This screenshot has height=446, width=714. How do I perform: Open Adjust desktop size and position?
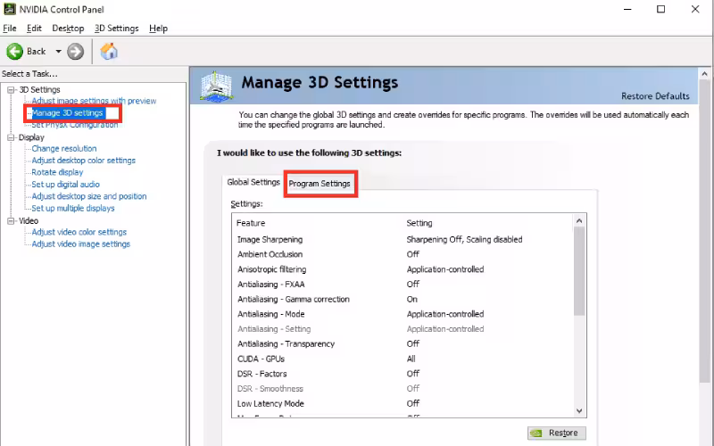point(88,196)
